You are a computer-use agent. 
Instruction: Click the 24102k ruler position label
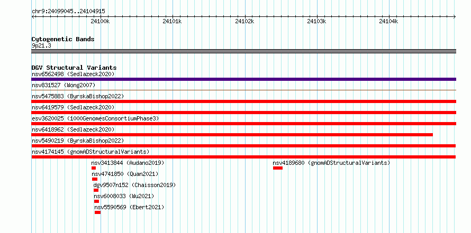(244, 21)
